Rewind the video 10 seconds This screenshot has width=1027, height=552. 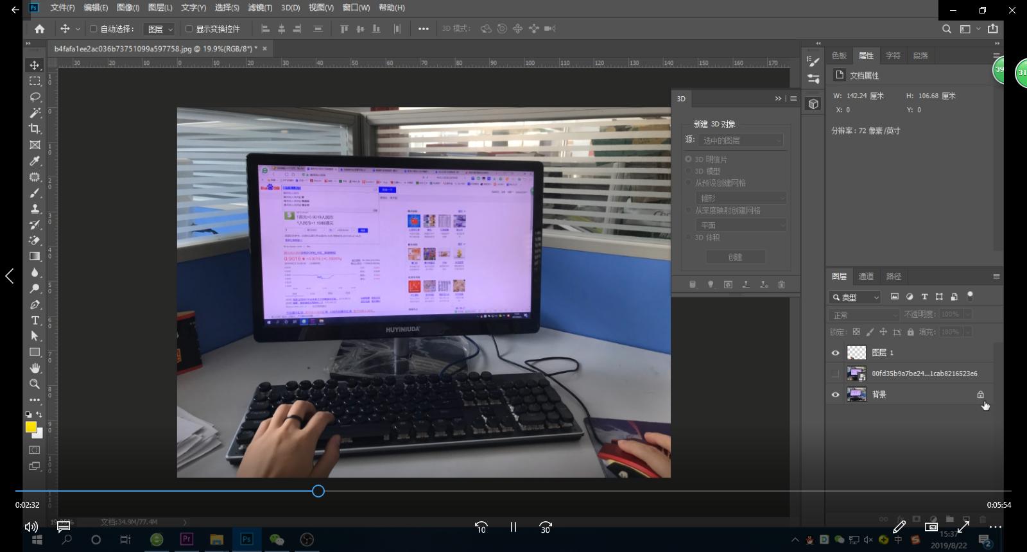[x=481, y=527]
